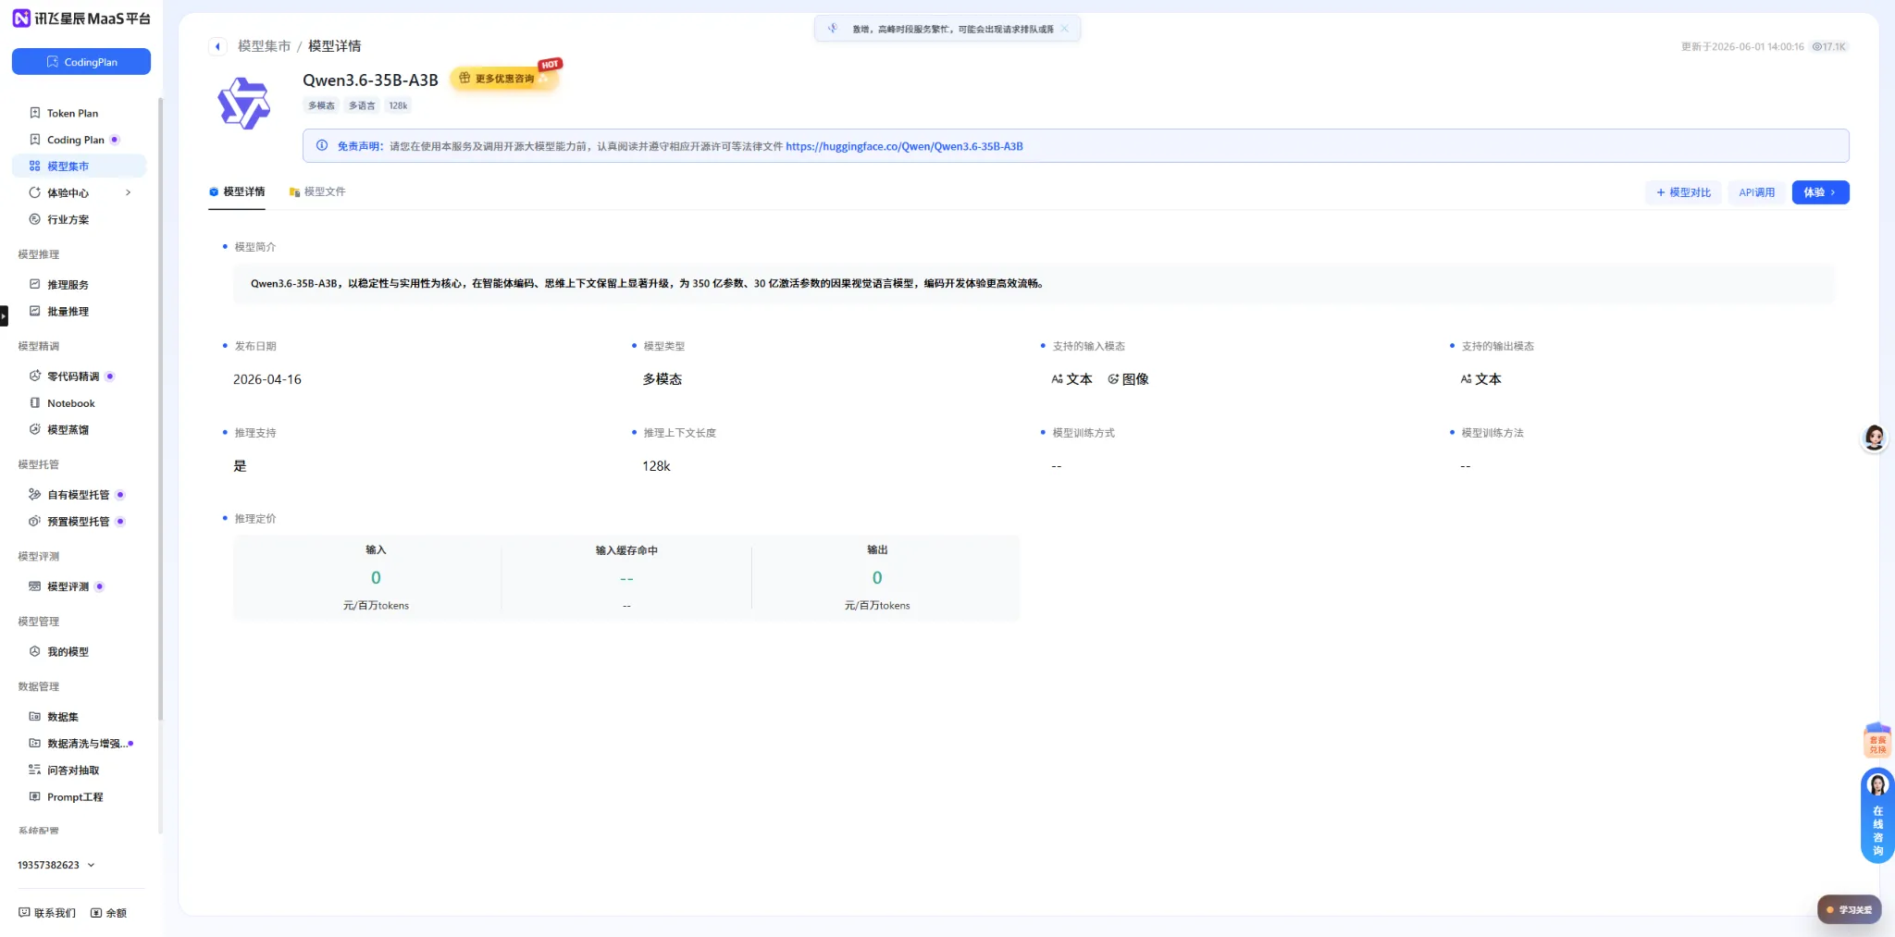The height and width of the screenshot is (937, 1895).
Task: Select 模型集市 in the sidebar
Action: (79, 166)
